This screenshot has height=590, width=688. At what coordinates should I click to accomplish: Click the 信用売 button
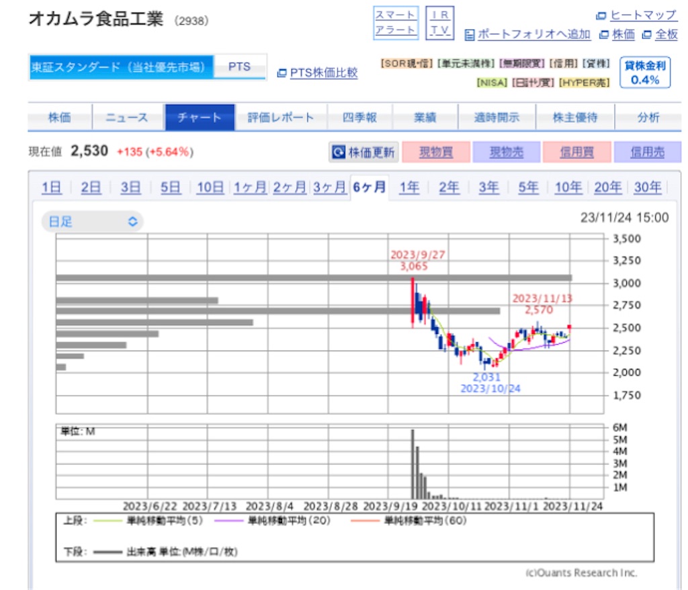point(648,153)
